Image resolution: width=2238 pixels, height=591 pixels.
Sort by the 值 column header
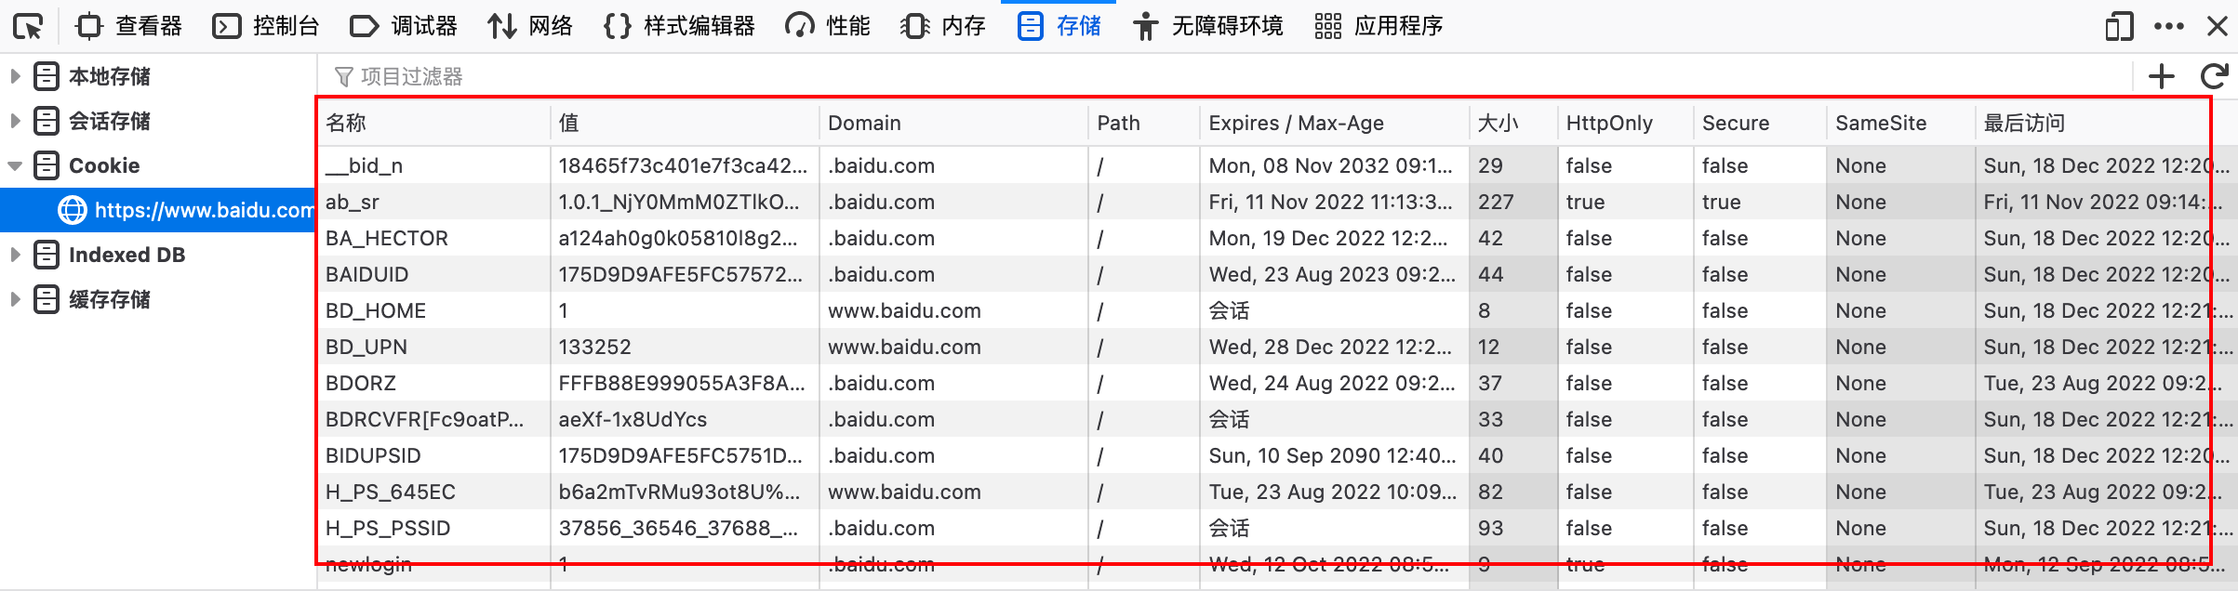pos(685,123)
